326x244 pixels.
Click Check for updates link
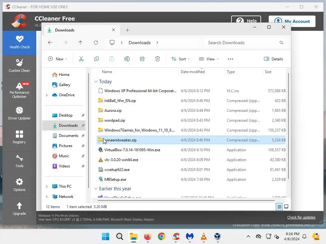tap(301, 217)
